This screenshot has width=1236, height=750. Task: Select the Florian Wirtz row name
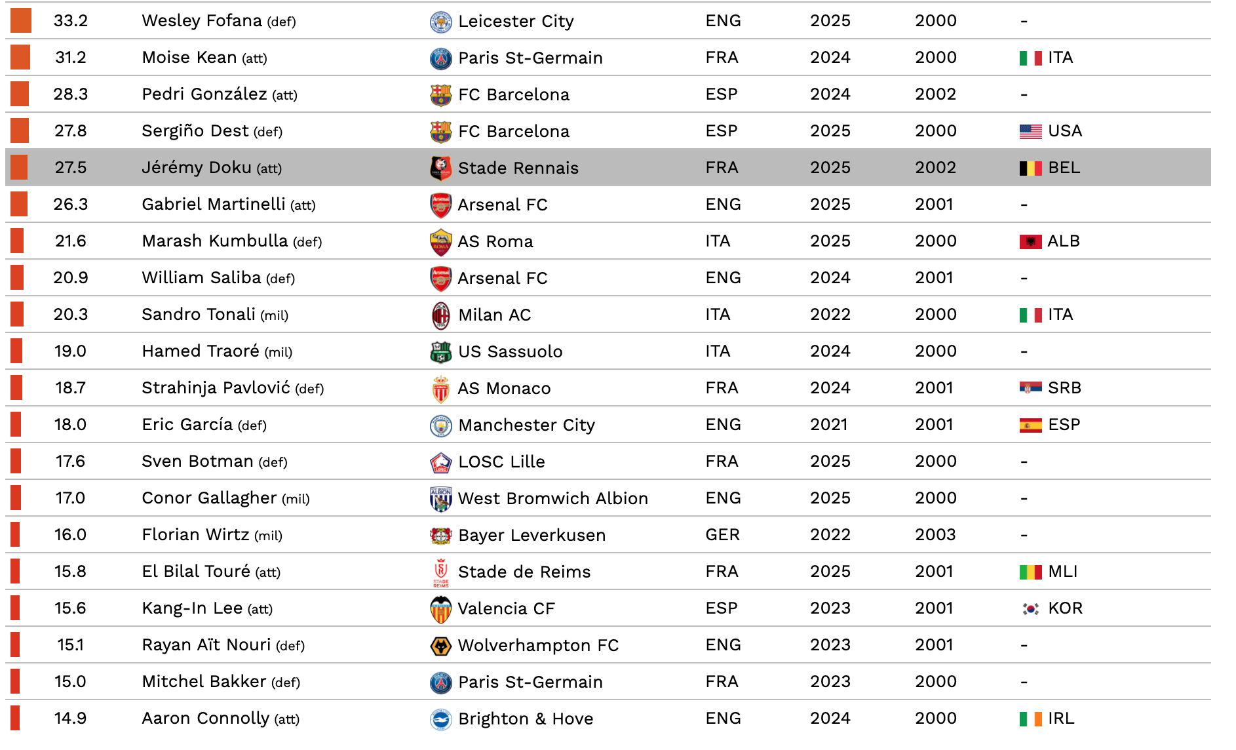click(x=195, y=535)
